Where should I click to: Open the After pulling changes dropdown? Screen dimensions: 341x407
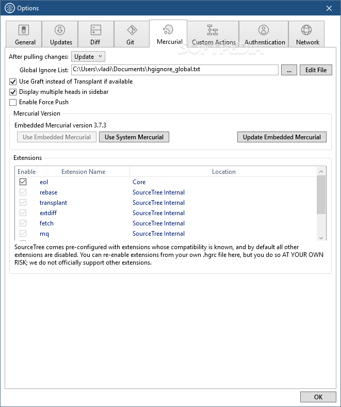(x=88, y=57)
